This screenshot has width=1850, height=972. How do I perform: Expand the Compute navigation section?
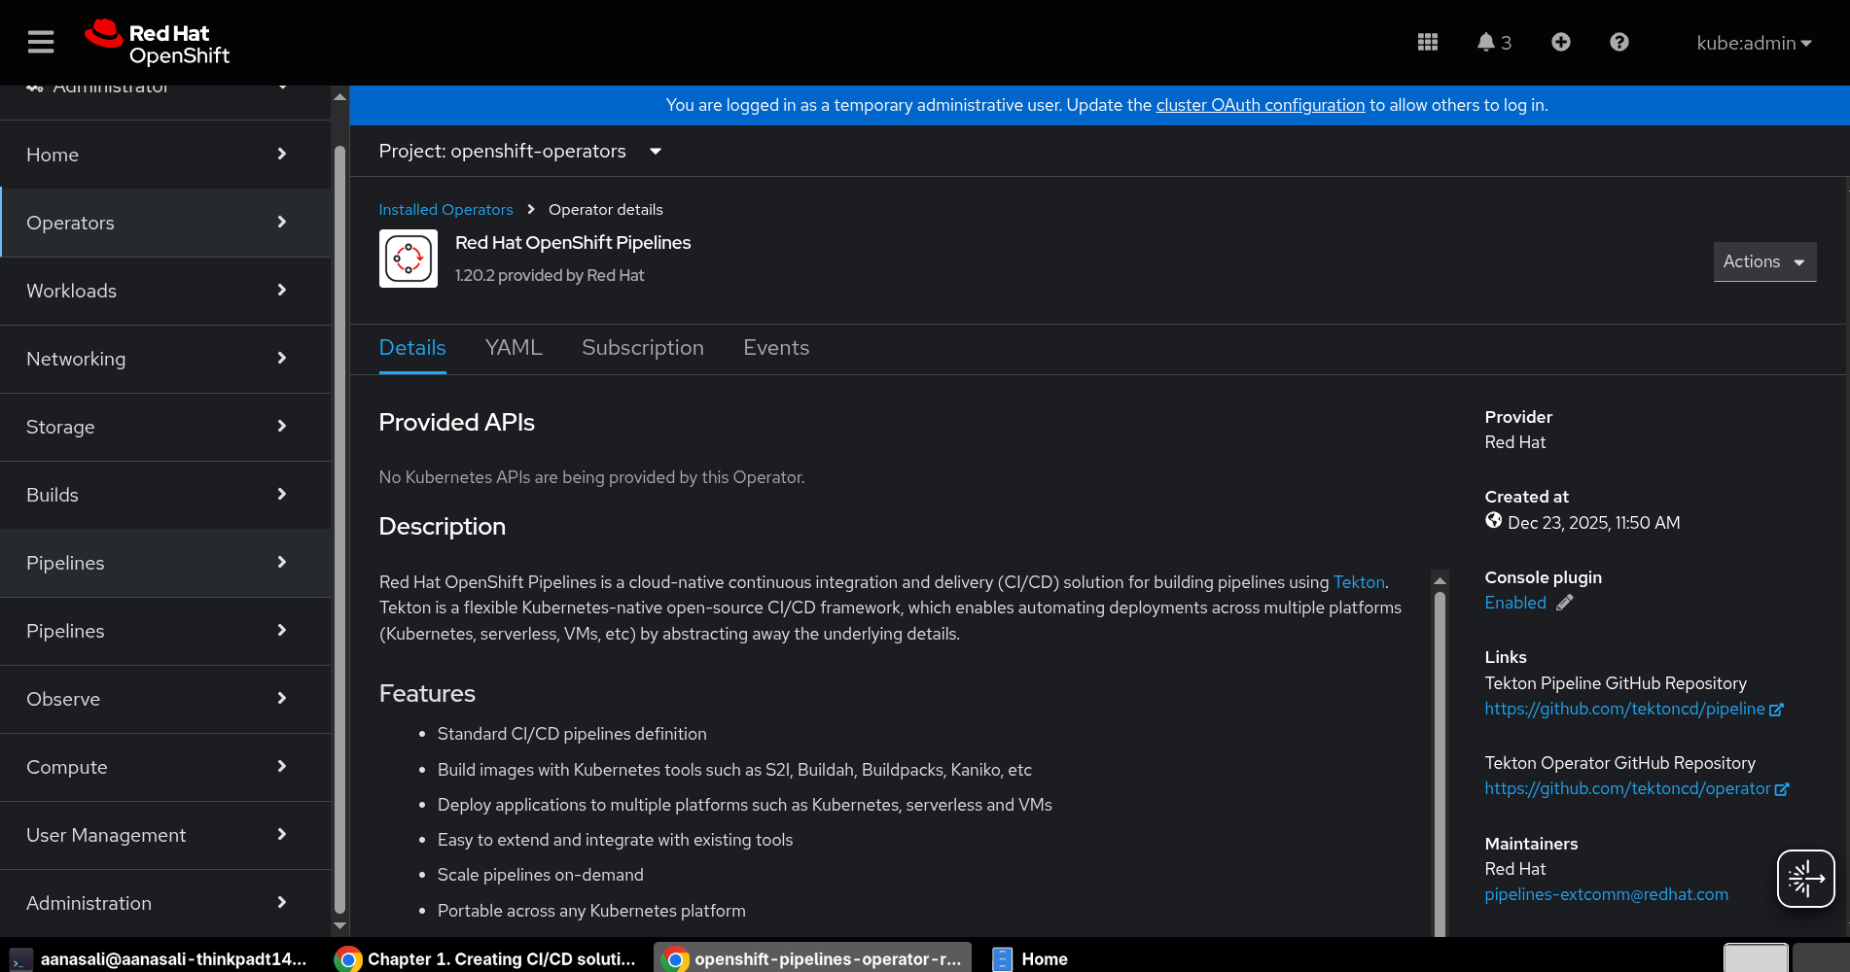click(165, 767)
